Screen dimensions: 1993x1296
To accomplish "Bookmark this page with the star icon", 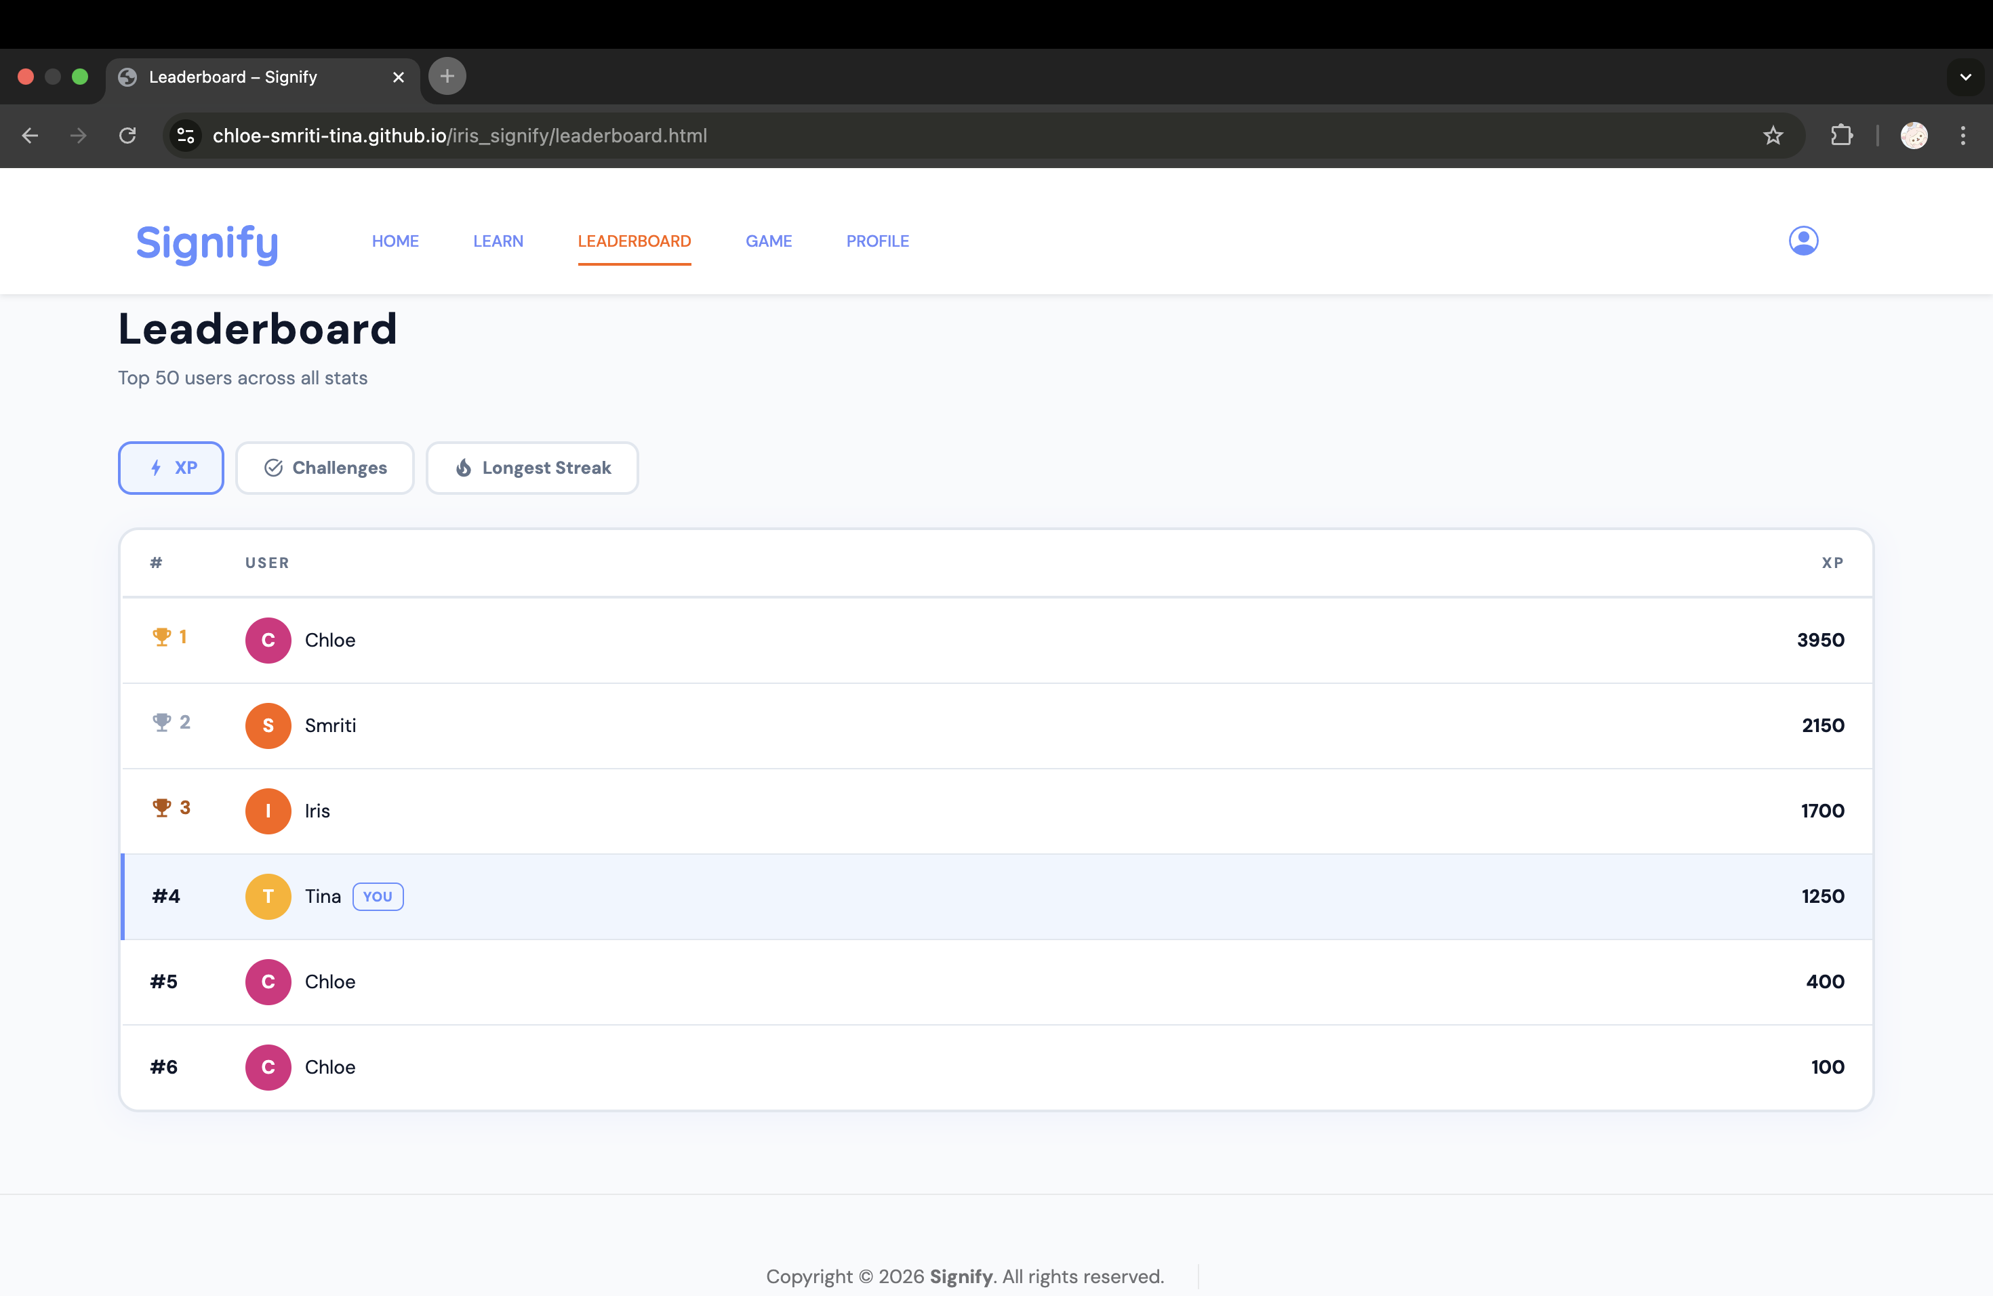I will [x=1773, y=136].
